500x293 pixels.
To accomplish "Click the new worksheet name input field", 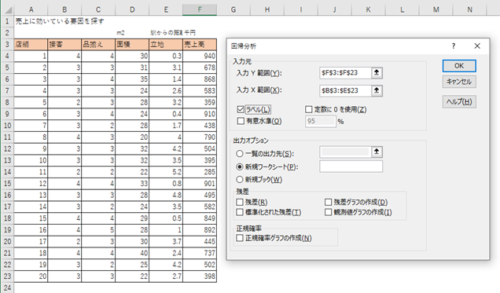I will click(x=351, y=167).
